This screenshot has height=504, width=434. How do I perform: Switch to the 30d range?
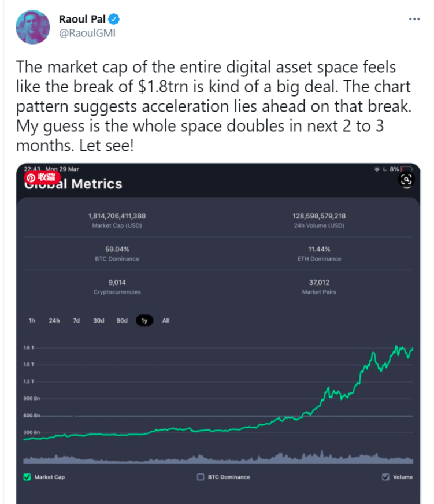coord(99,320)
